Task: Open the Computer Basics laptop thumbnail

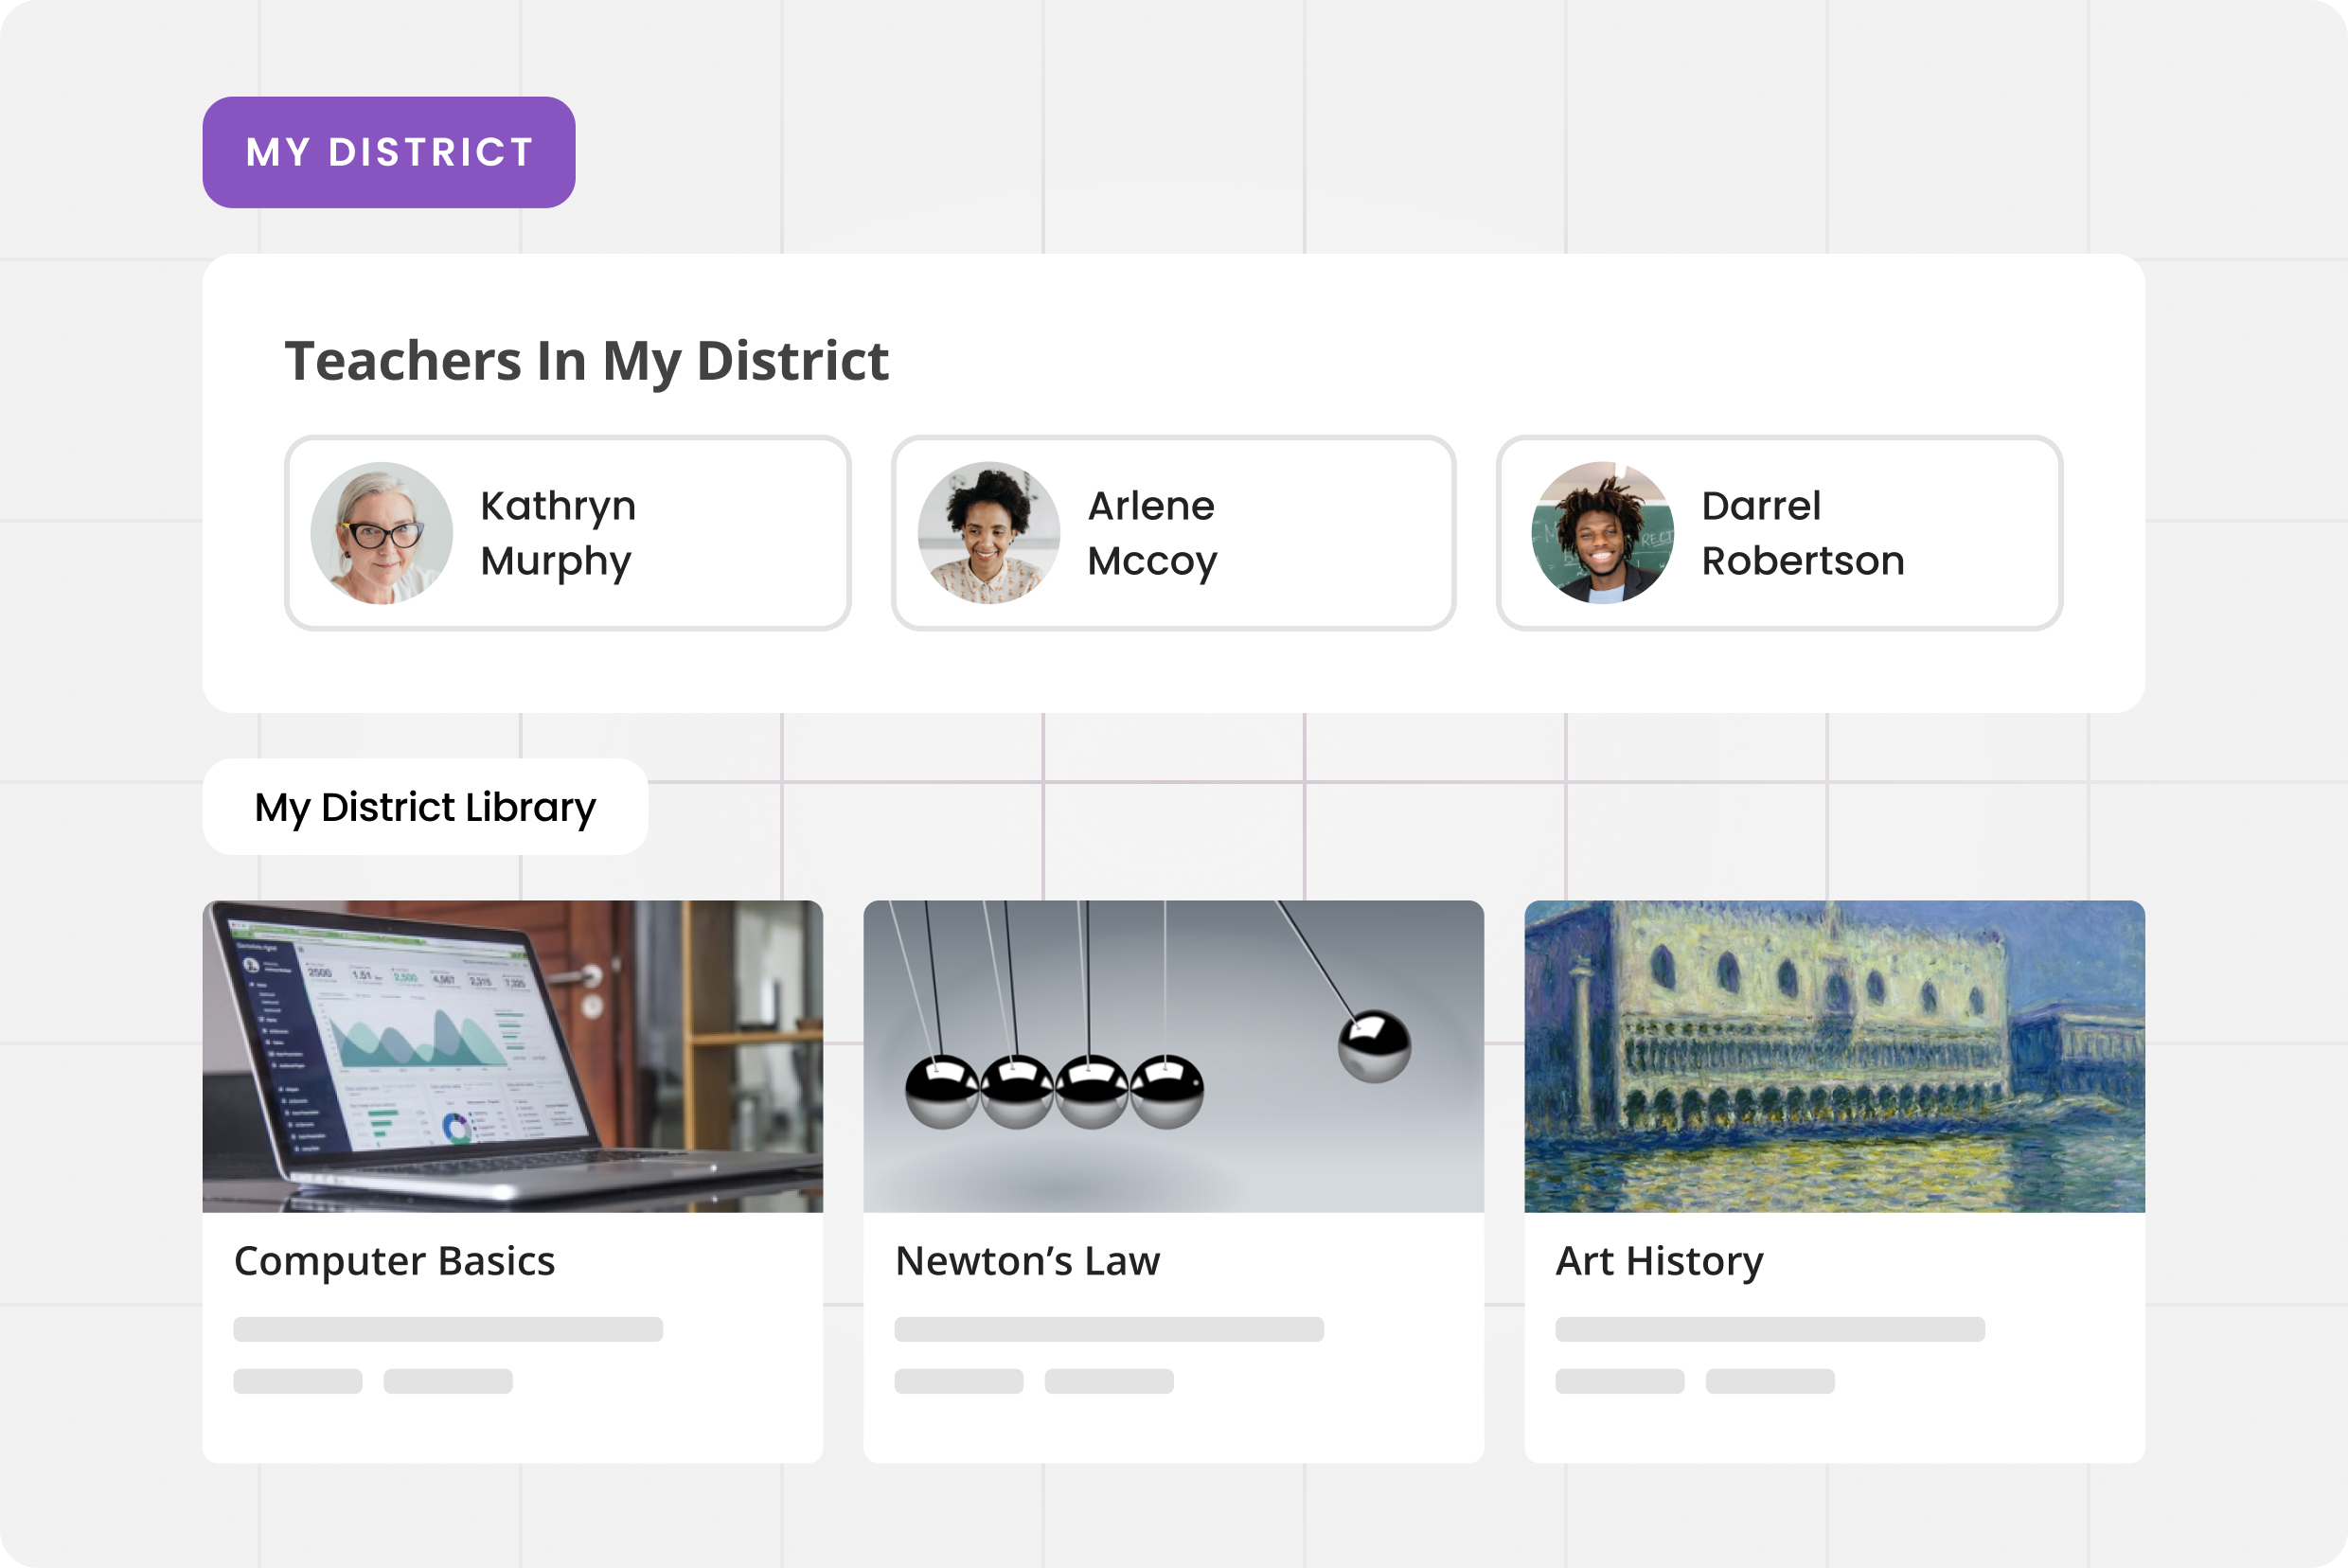Action: click(x=512, y=1056)
